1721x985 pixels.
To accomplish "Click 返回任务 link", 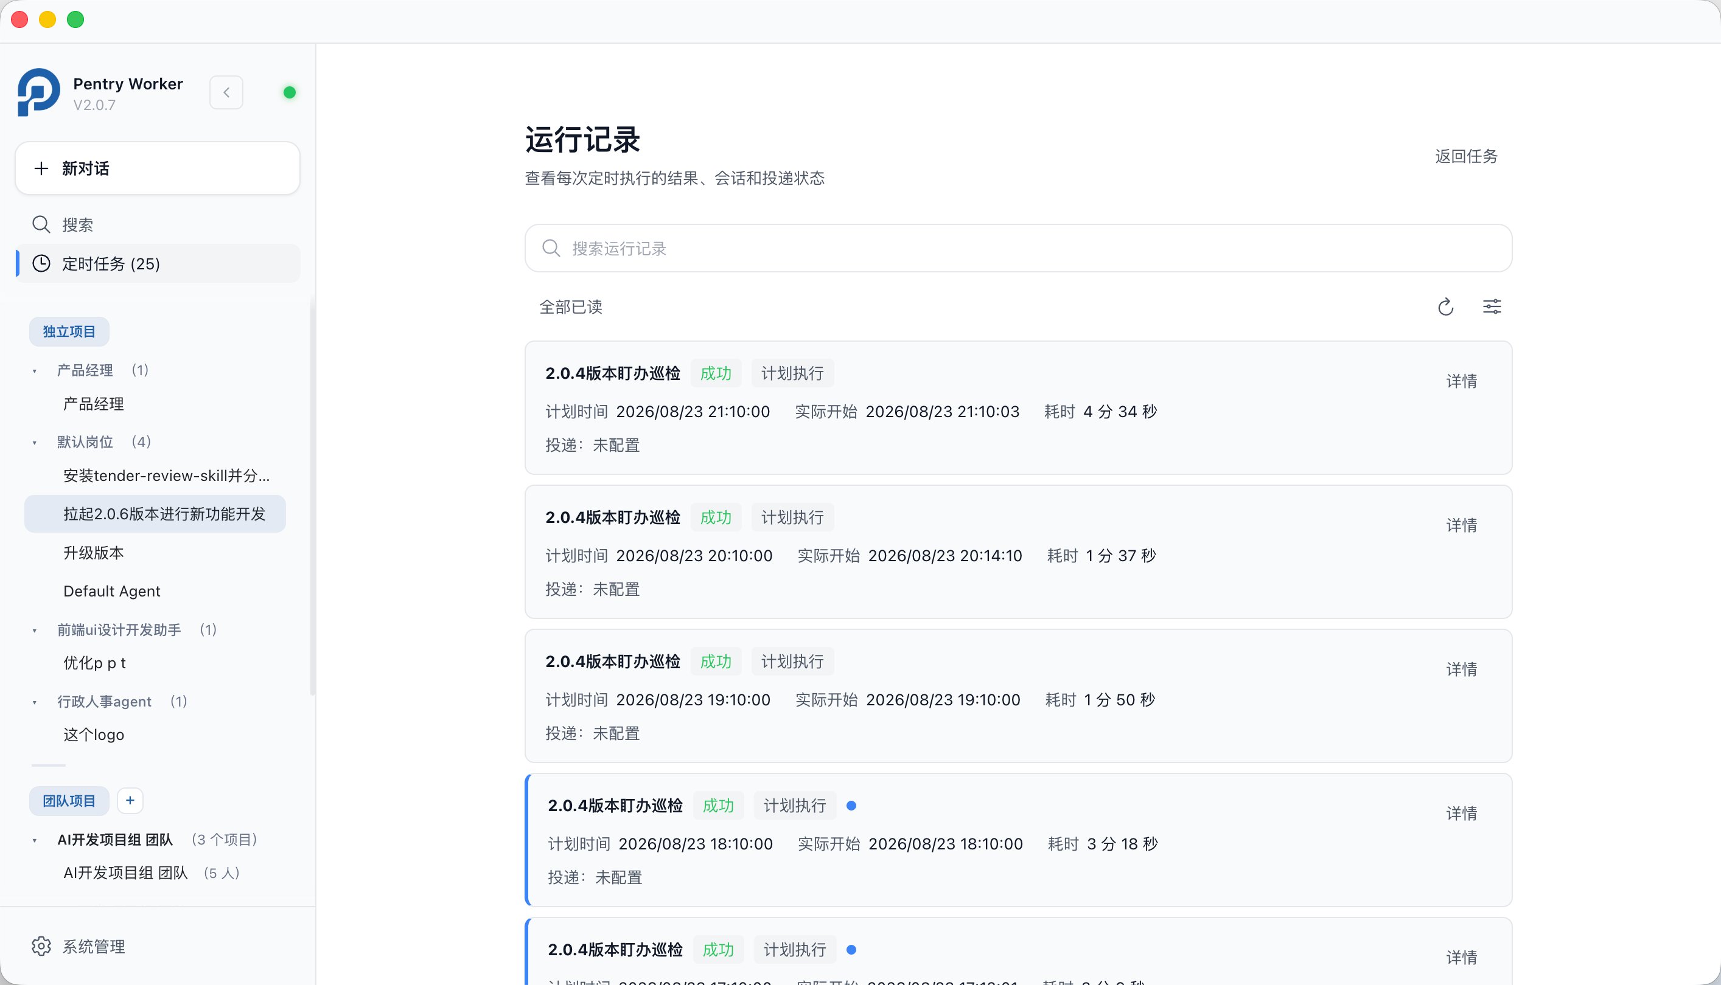I will (x=1466, y=156).
